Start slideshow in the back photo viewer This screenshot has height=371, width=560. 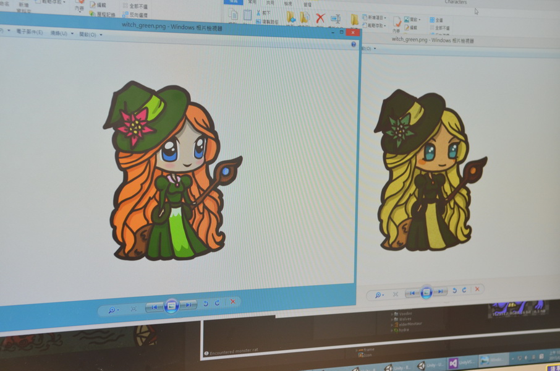[426, 292]
